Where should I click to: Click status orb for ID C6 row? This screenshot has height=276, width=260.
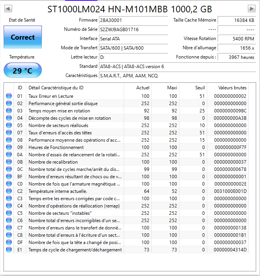coord(9,220)
